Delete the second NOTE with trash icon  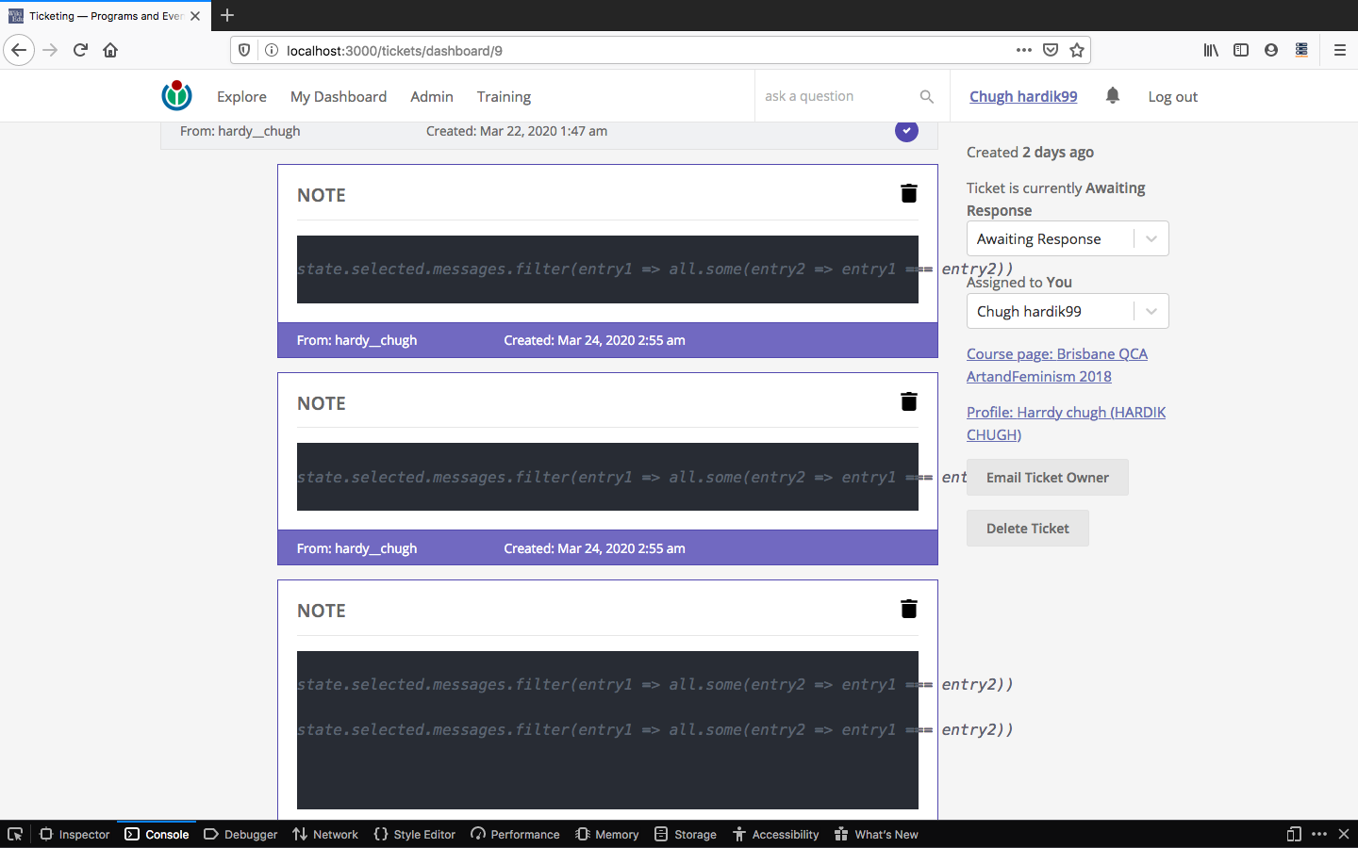(x=908, y=401)
